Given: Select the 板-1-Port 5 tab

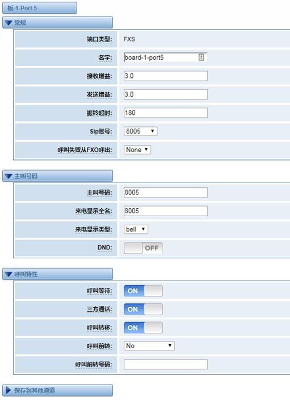Looking at the screenshot, I should point(40,8).
